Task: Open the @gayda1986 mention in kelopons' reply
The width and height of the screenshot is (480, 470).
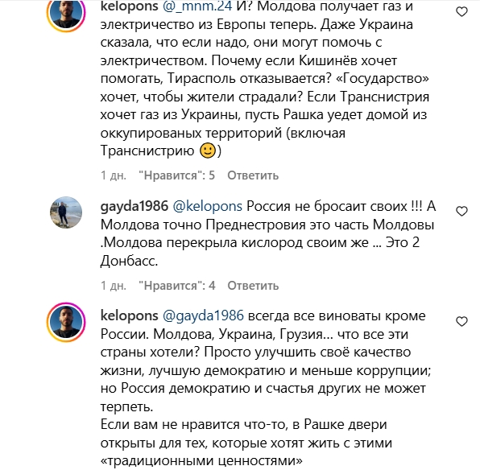Action: 203,315
